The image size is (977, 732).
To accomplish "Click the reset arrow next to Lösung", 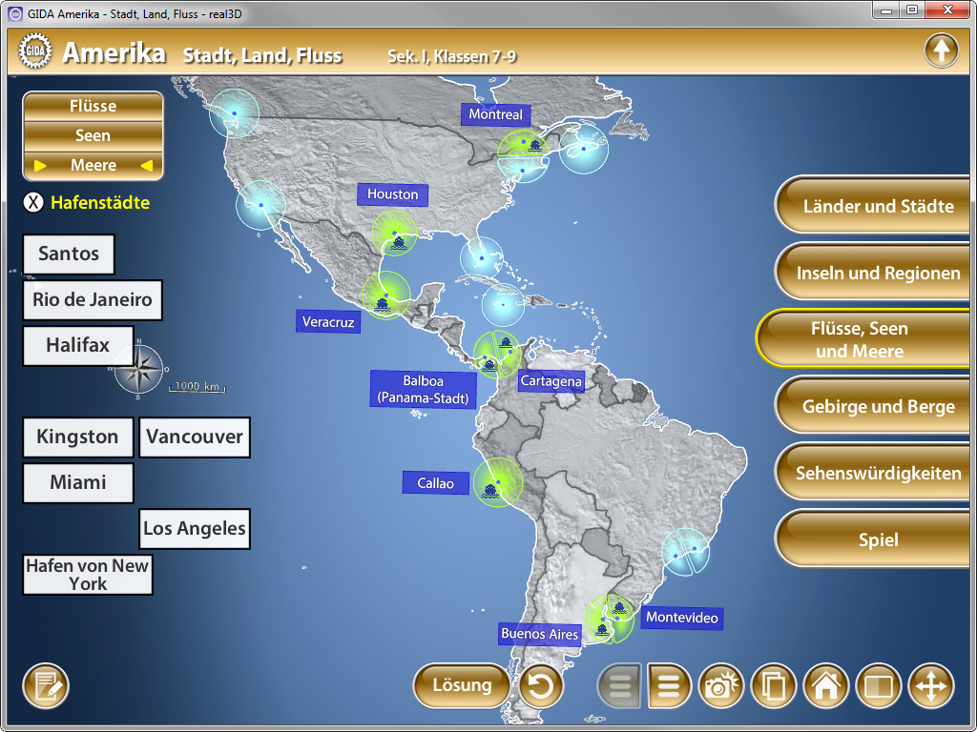I will [x=541, y=685].
